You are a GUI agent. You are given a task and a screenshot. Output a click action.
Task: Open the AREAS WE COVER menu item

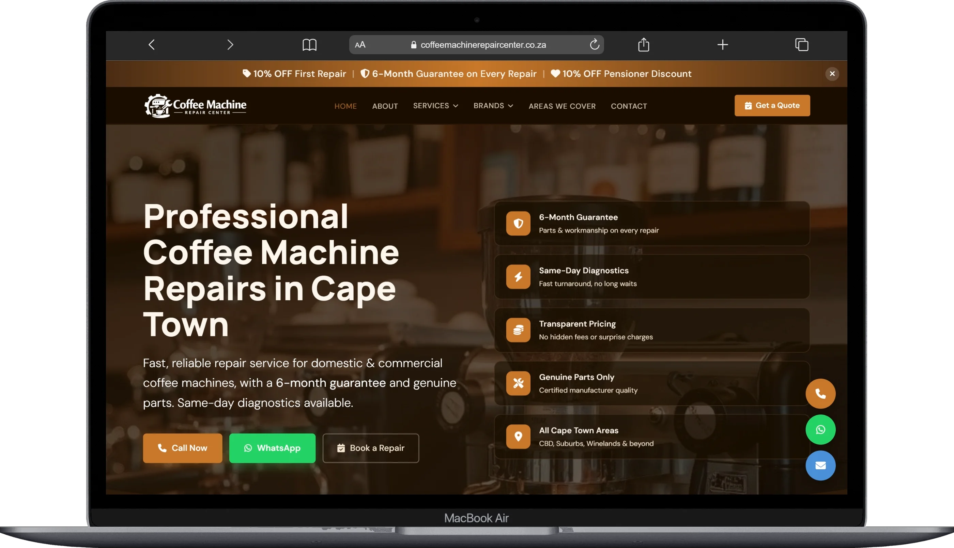[x=562, y=106]
